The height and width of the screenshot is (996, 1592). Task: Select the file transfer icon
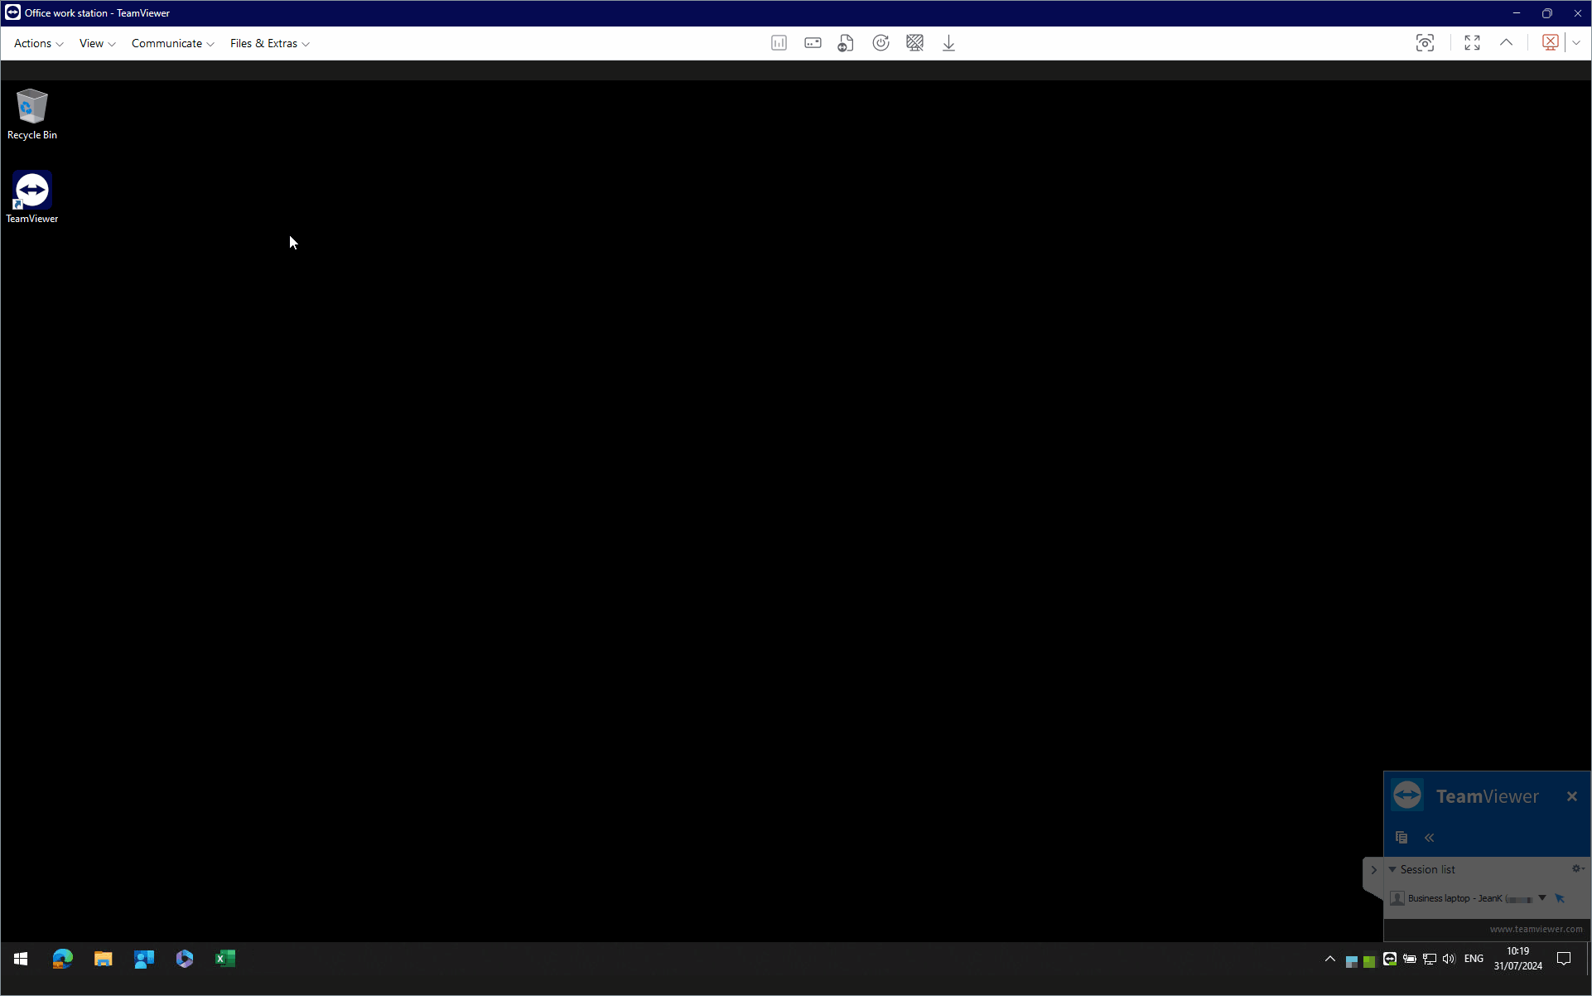tap(844, 42)
